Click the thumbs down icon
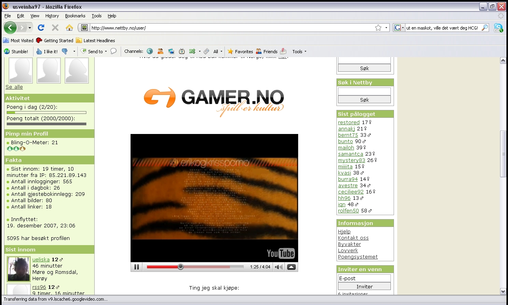The width and height of the screenshot is (508, 305). point(65,52)
